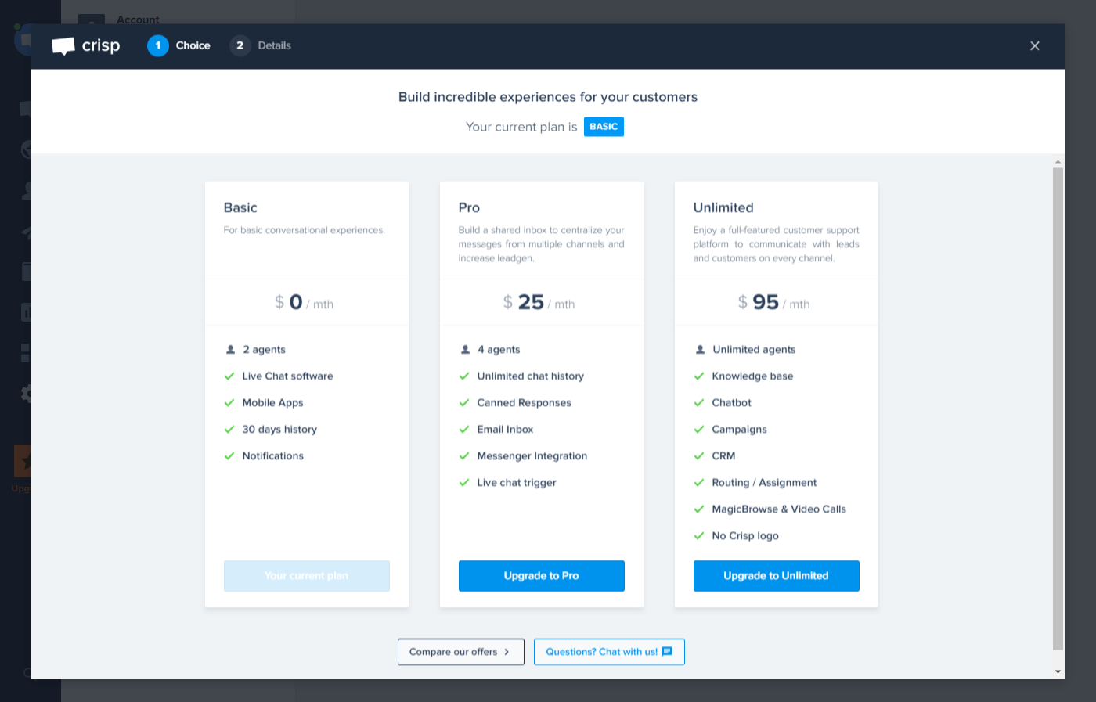Click checkmark next to Campaigns

point(699,430)
